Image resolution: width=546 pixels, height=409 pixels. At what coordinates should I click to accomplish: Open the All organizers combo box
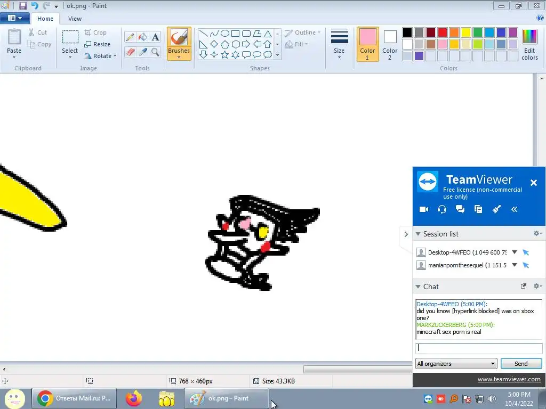pyautogui.click(x=456, y=363)
